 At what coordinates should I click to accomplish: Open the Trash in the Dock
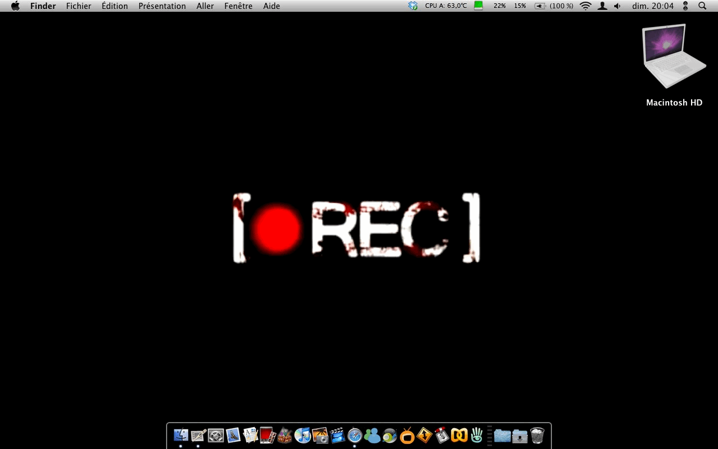click(537, 435)
